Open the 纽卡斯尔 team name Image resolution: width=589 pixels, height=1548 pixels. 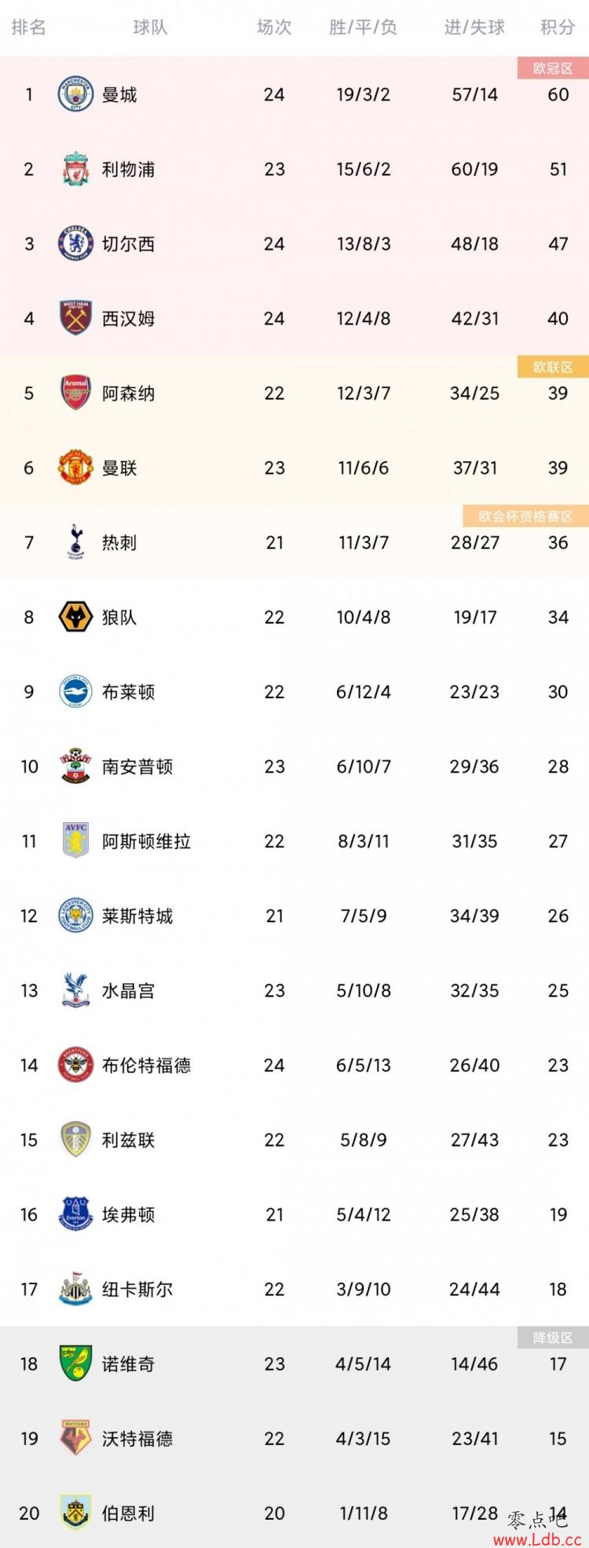(x=137, y=1290)
